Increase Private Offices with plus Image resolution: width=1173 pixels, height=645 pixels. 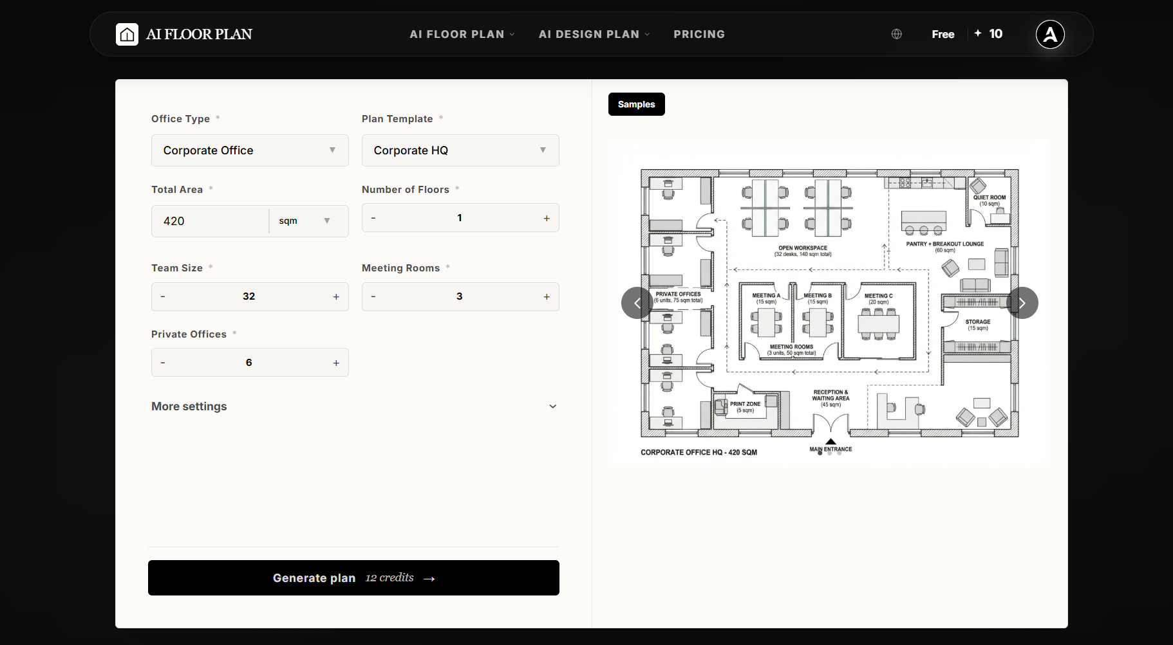tap(336, 363)
